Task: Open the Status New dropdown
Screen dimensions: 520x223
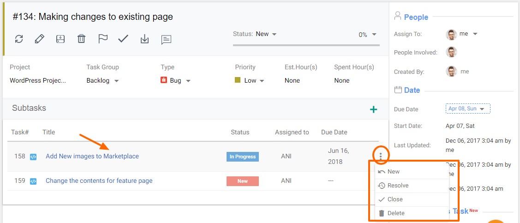Action: click(266, 34)
